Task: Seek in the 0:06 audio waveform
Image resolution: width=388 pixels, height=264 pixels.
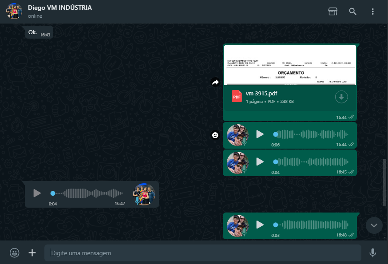Action: tap(311, 134)
